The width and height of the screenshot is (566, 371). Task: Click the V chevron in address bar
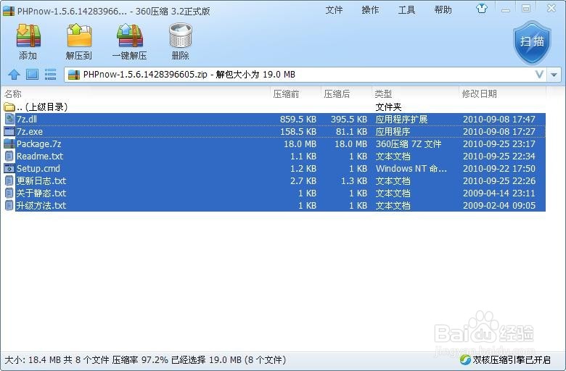(539, 75)
